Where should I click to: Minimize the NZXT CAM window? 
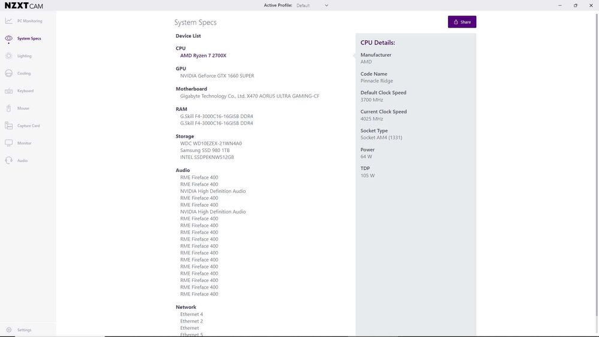coord(559,5)
